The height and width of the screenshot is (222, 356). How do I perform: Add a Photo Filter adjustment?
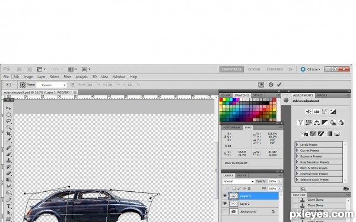(333, 123)
